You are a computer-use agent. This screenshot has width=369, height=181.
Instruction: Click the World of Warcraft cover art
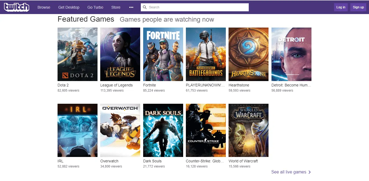click(x=248, y=130)
